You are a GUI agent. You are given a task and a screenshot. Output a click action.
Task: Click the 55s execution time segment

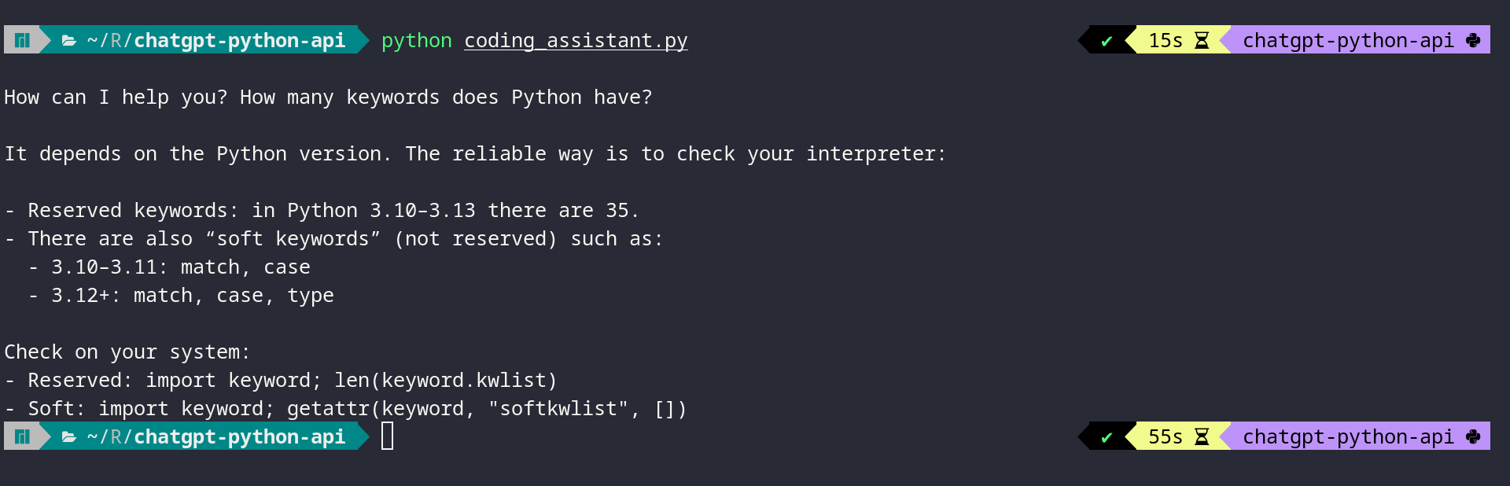(x=1166, y=436)
